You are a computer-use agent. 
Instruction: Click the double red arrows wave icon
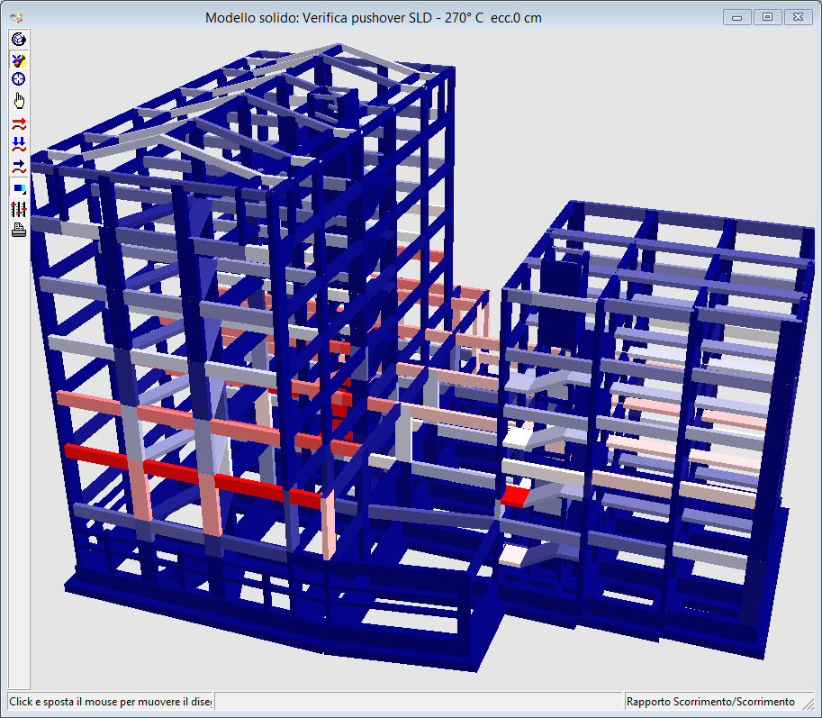[x=18, y=123]
